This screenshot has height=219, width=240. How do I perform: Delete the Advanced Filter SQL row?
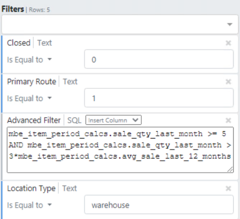[228, 120]
